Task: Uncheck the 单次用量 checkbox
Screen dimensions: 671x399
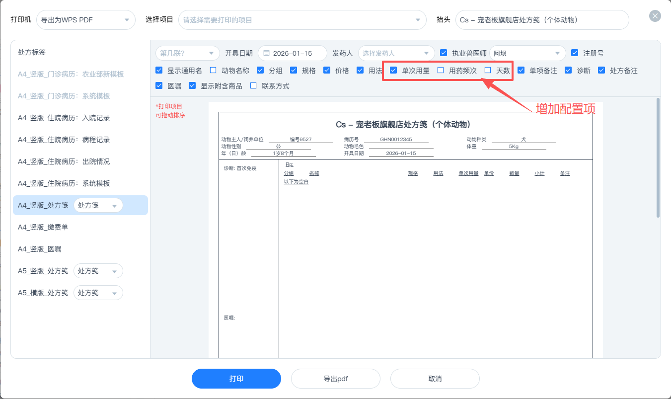Action: (x=393, y=71)
